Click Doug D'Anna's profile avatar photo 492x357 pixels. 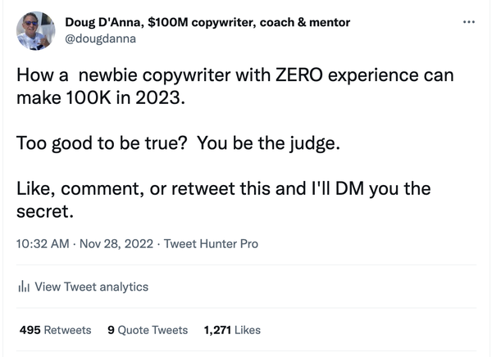36,31
